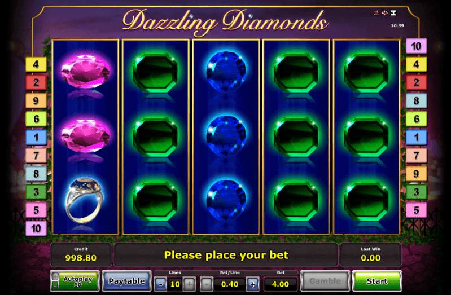Click the silver ring symbol on reel one
The height and width of the screenshot is (295, 451).
coord(85,201)
